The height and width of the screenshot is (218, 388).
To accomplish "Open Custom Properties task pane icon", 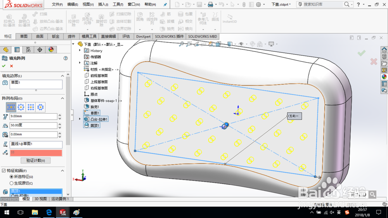I will (x=384, y=84).
